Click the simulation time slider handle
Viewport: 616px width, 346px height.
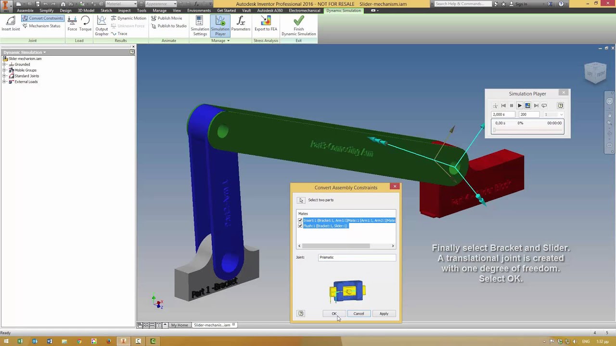coord(493,130)
